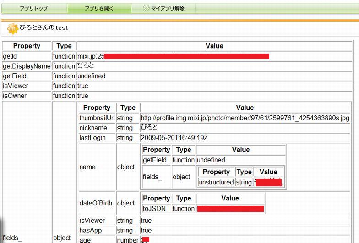This screenshot has height=243, width=359.
Task: Click the lastLogin property cell
Action: 97,138
